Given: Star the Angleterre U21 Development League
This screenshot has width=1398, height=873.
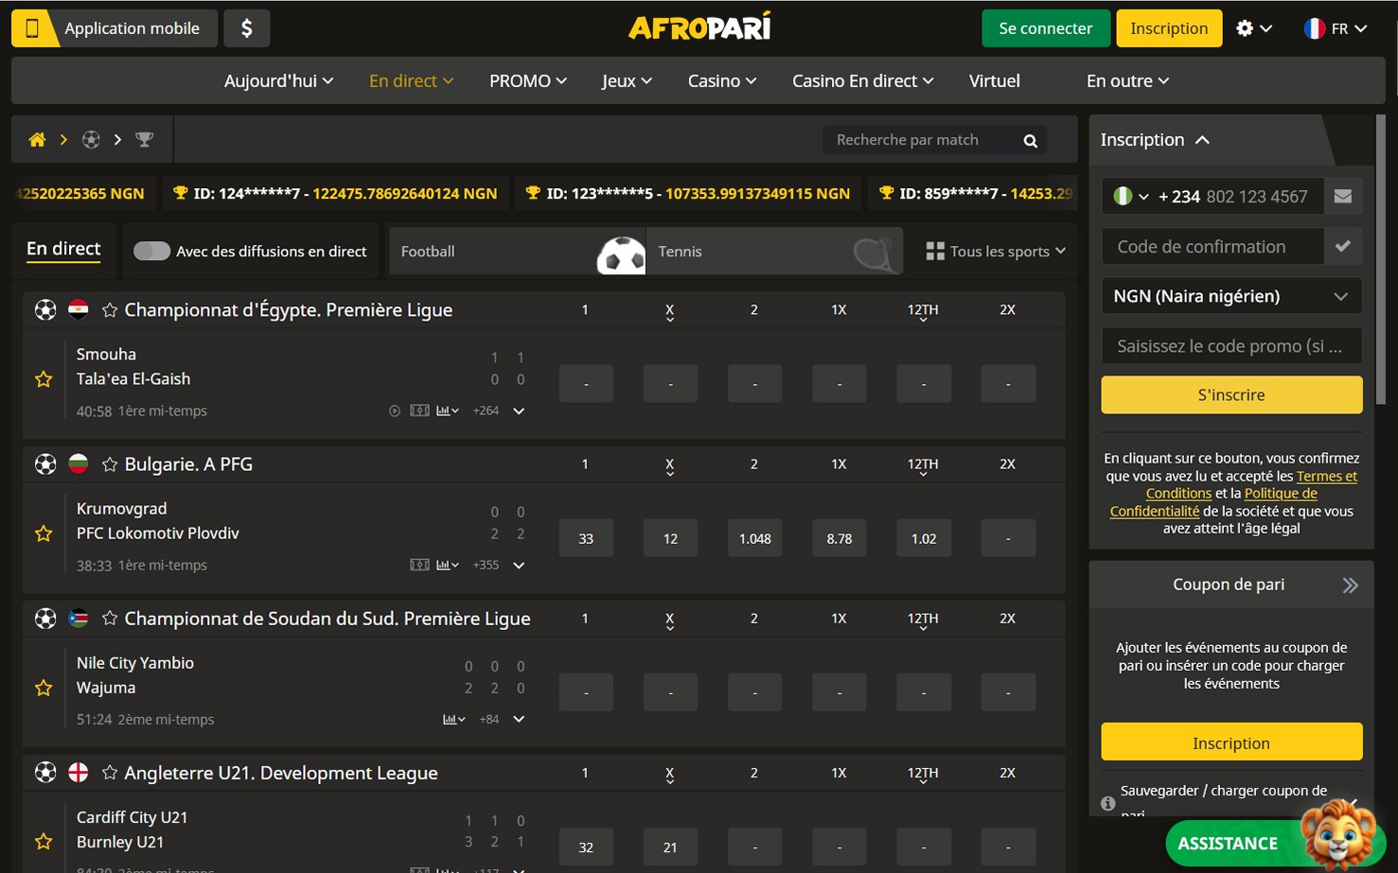Looking at the screenshot, I should coord(110,773).
